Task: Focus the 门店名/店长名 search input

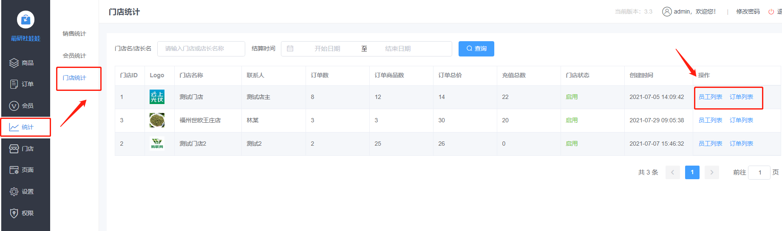Action: click(x=201, y=48)
